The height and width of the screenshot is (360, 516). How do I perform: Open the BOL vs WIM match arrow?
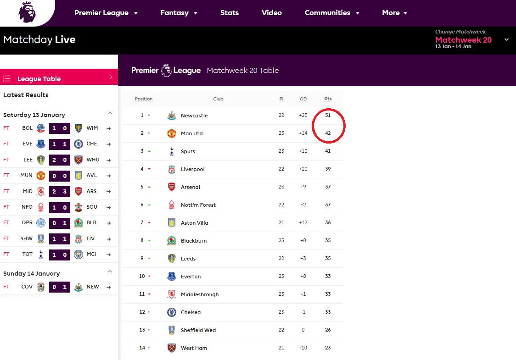109,128
